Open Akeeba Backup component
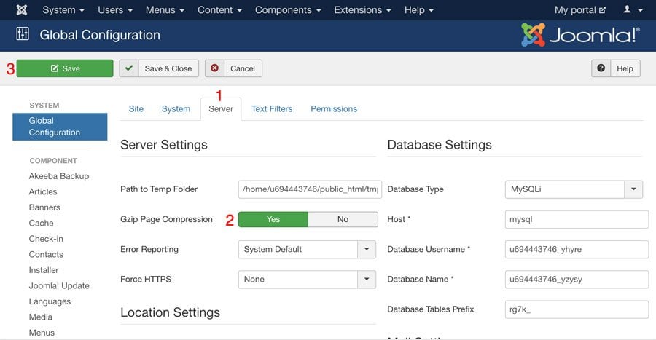This screenshot has height=340, width=656. pos(59,176)
